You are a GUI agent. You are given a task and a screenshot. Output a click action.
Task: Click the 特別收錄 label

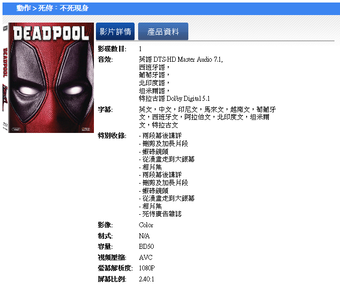click(112, 135)
